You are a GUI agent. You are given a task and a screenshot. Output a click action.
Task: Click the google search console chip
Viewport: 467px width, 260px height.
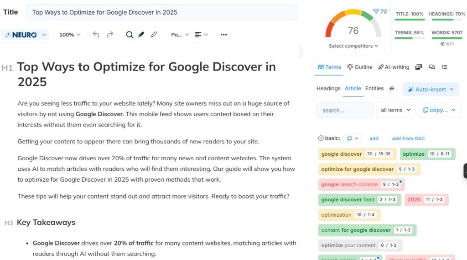(x=361, y=184)
